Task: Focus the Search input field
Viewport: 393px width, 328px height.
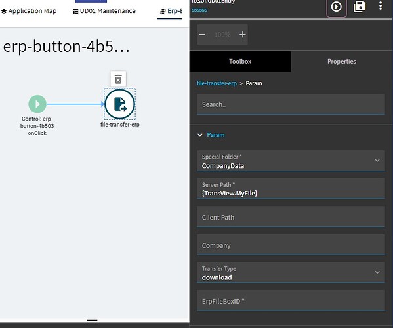Action: [291, 104]
